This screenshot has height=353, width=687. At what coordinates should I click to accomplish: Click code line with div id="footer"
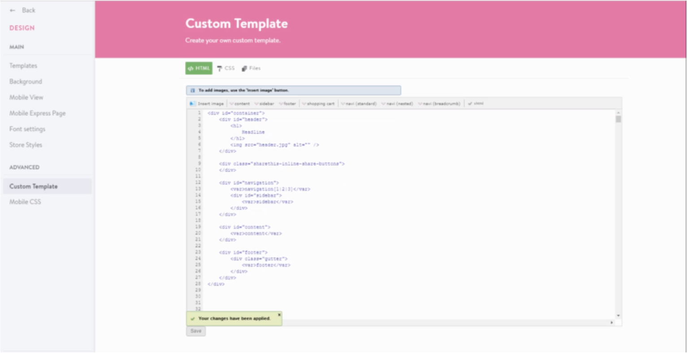pyautogui.click(x=243, y=252)
